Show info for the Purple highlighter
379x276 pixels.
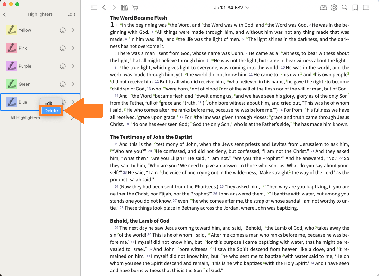coord(63,66)
